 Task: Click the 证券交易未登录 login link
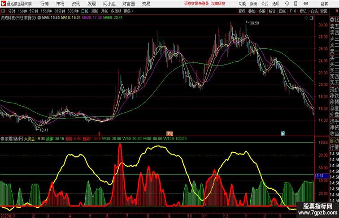click(x=196, y=4)
